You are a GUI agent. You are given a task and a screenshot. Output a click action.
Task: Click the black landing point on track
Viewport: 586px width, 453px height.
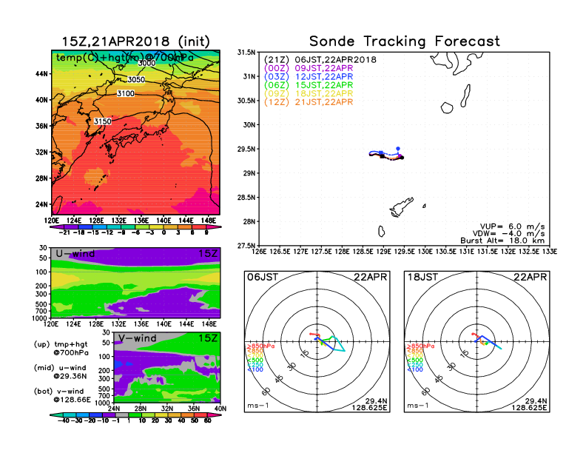coord(402,158)
